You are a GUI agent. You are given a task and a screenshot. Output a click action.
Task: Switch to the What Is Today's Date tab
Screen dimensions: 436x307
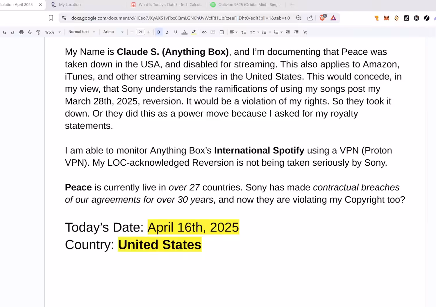(x=166, y=5)
